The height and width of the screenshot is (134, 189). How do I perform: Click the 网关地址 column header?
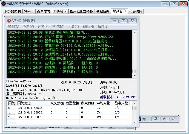pos(33,103)
